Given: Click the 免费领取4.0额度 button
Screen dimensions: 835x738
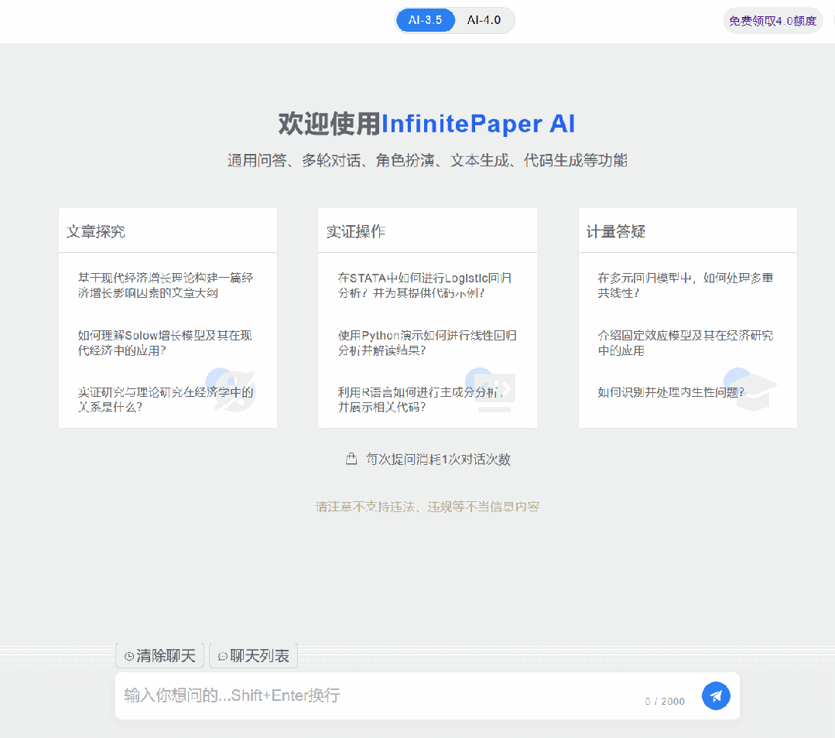Looking at the screenshot, I should (772, 21).
